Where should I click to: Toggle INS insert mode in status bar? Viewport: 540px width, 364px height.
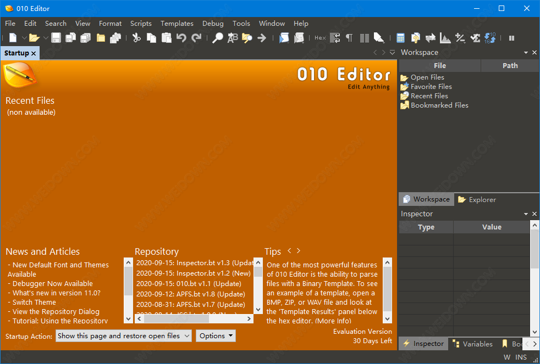click(521, 357)
